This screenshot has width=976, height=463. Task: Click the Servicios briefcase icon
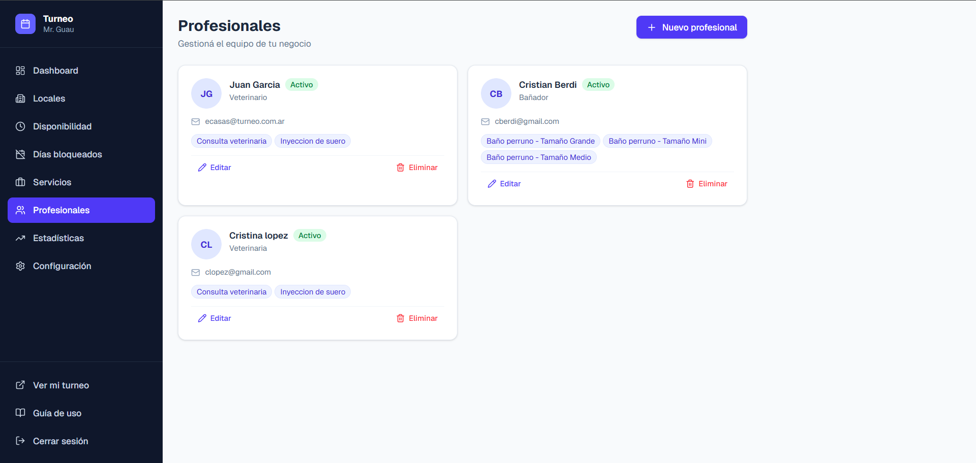tap(20, 182)
